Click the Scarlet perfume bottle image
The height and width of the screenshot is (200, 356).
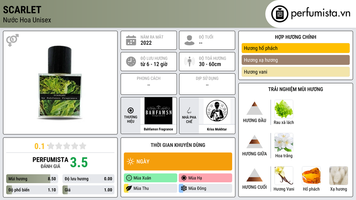60,82
